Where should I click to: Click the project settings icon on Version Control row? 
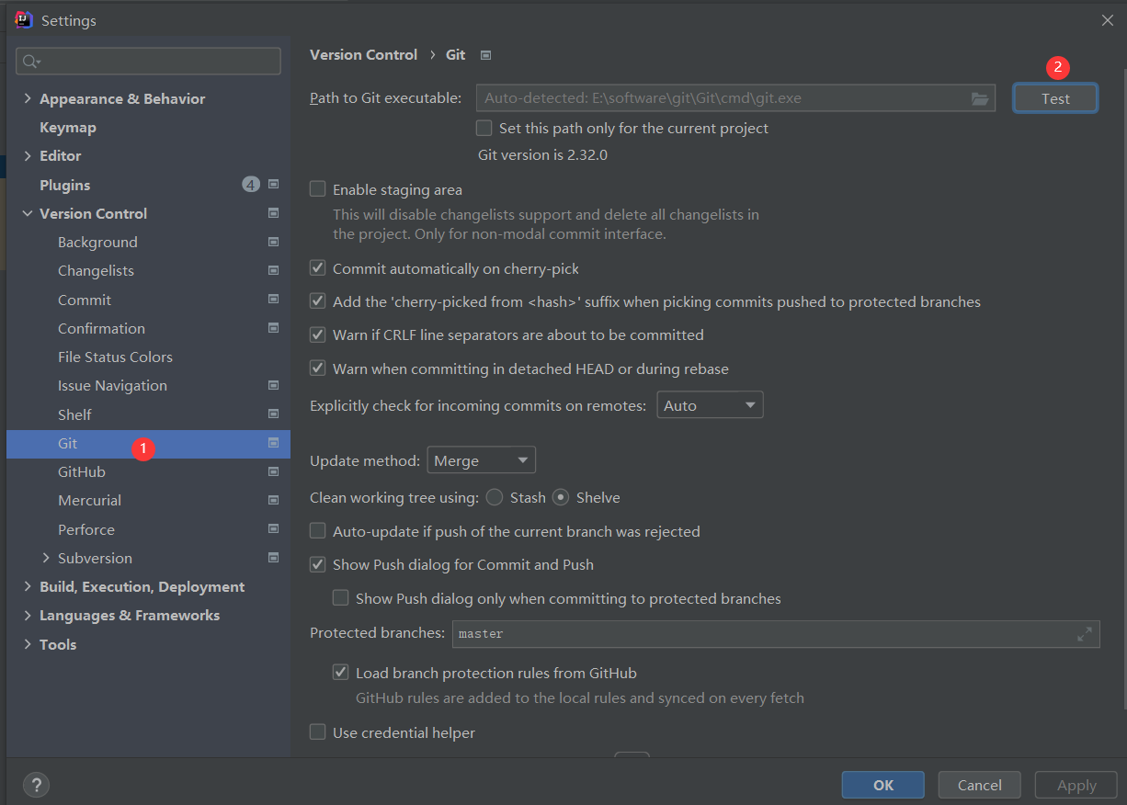[273, 213]
